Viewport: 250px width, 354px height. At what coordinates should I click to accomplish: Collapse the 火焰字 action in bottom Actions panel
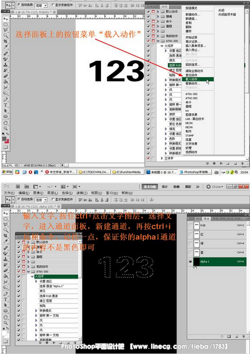pyautogui.click(x=32, y=276)
